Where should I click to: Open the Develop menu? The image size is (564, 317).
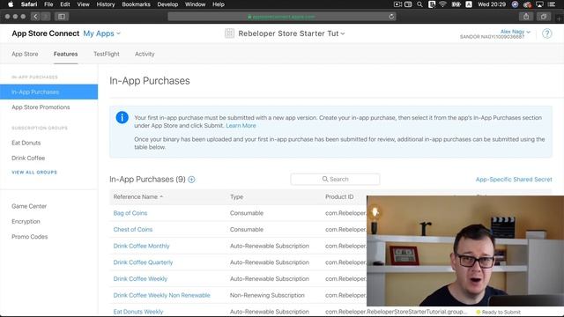tap(167, 4)
